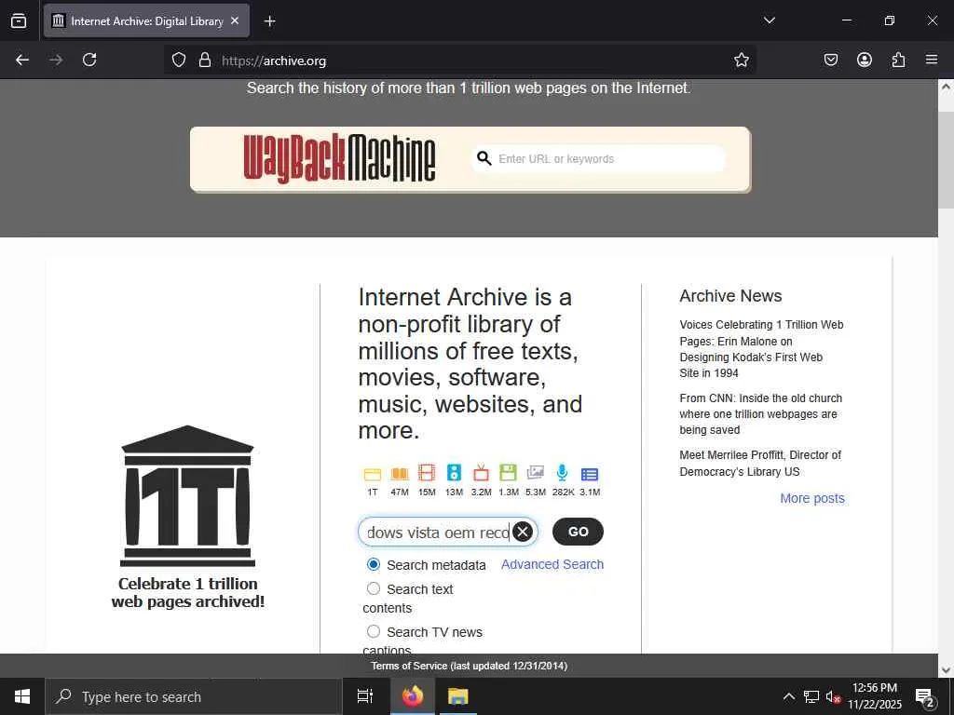Image resolution: width=954 pixels, height=715 pixels.
Task: Open the images icon labeled 5.3M
Action: coord(536,473)
